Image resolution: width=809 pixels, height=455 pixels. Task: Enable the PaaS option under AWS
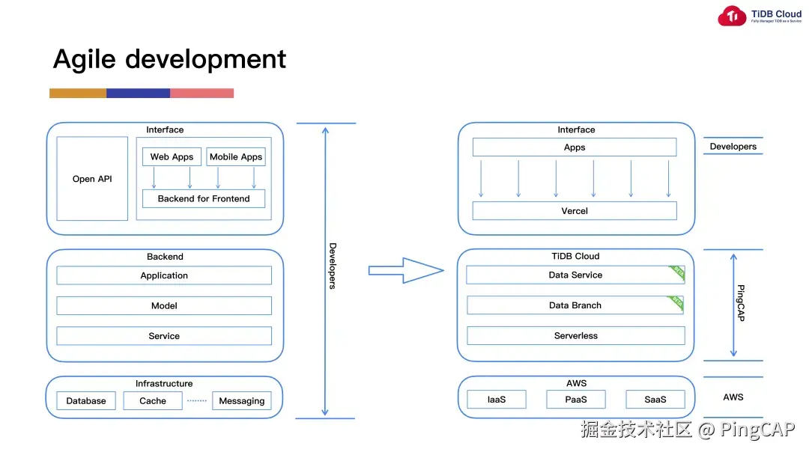pos(575,399)
